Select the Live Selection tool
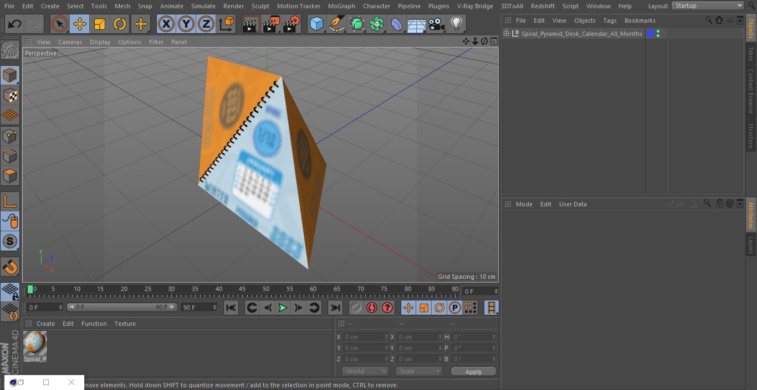The image size is (757, 390). 60,24
